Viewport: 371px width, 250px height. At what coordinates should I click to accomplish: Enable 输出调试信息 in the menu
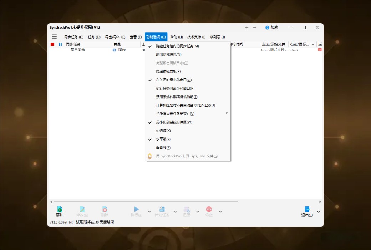(170, 54)
